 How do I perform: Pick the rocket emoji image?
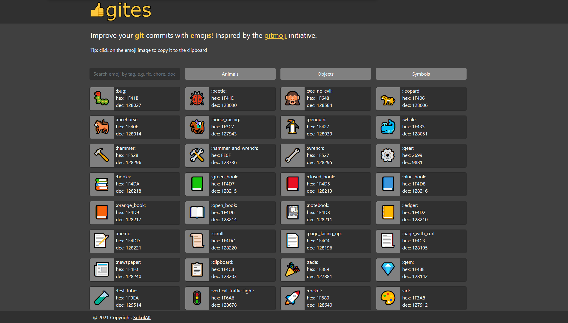292,298
